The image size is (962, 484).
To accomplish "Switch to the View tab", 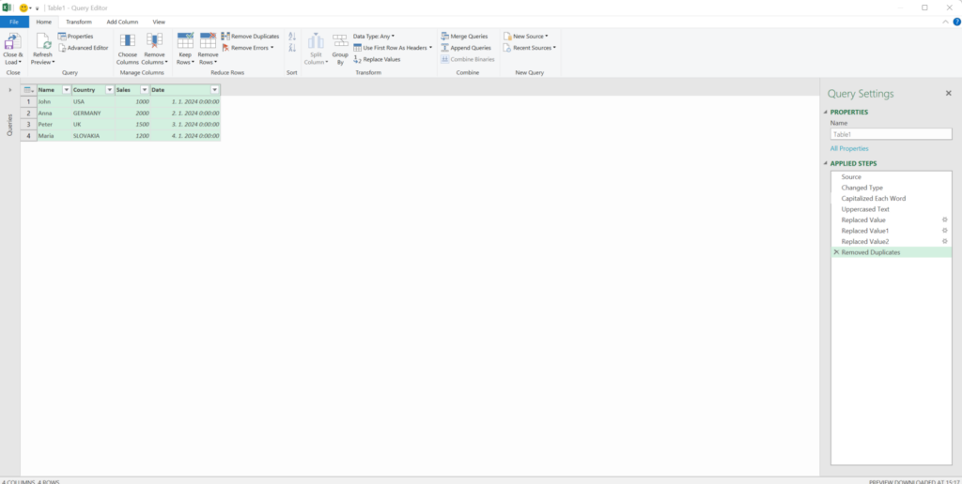I will [x=159, y=23].
